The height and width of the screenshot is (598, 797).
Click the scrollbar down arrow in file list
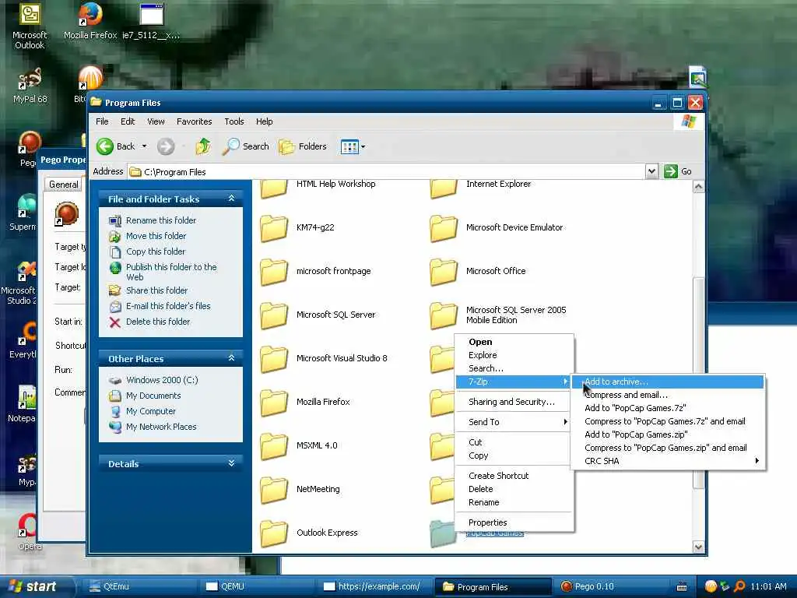[698, 547]
